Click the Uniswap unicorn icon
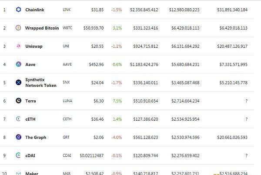The height and width of the screenshot is (175, 261). coord(18,46)
